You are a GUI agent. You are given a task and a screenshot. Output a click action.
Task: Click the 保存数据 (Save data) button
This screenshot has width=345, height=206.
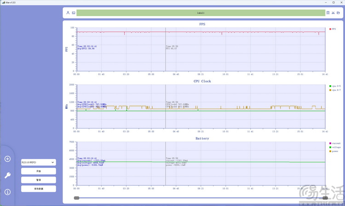point(39,188)
